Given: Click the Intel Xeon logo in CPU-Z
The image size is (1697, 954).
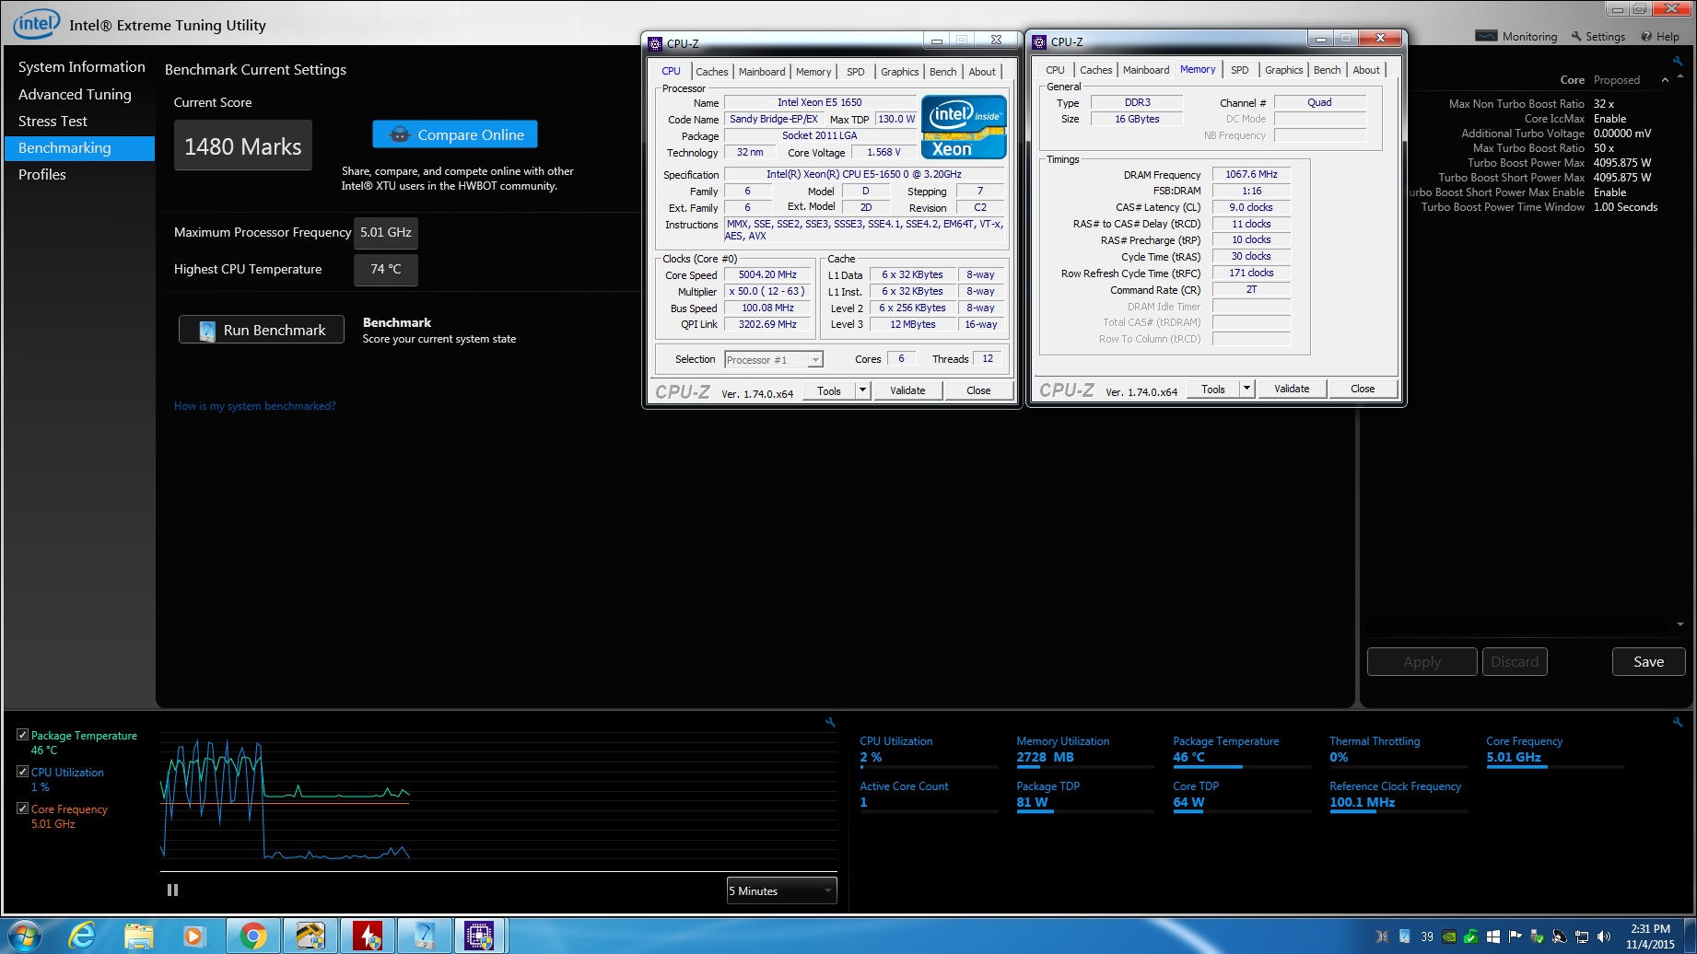Looking at the screenshot, I should (964, 127).
